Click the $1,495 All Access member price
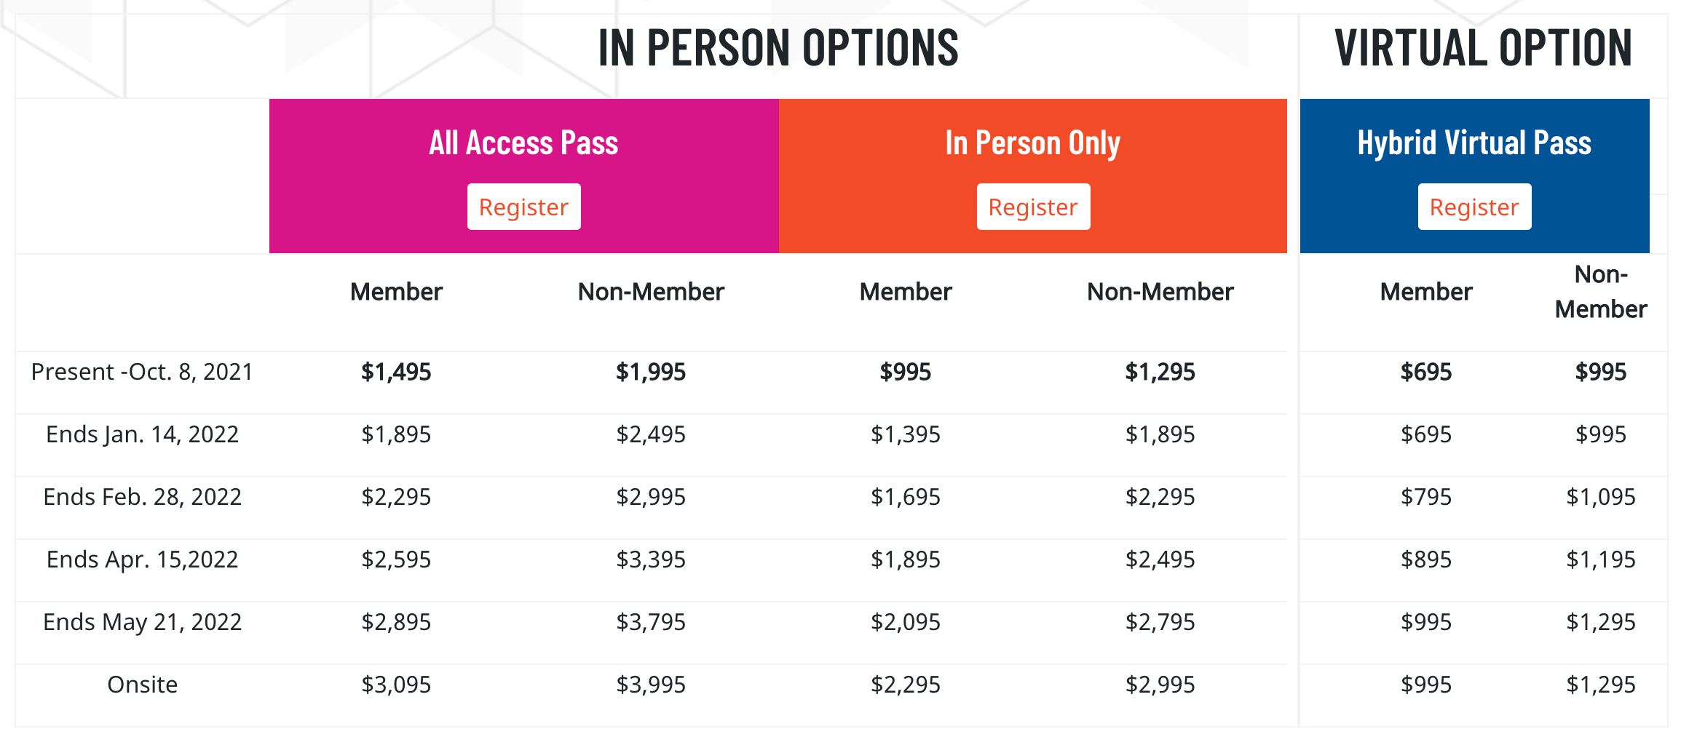Viewport: 1689px width, 745px height. tap(396, 372)
